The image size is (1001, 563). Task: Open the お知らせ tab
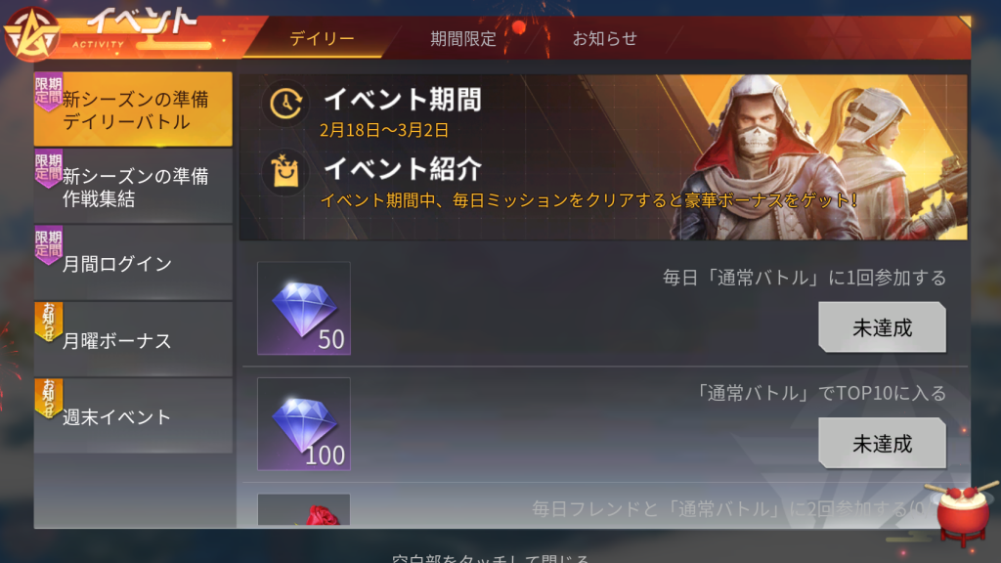click(x=604, y=39)
